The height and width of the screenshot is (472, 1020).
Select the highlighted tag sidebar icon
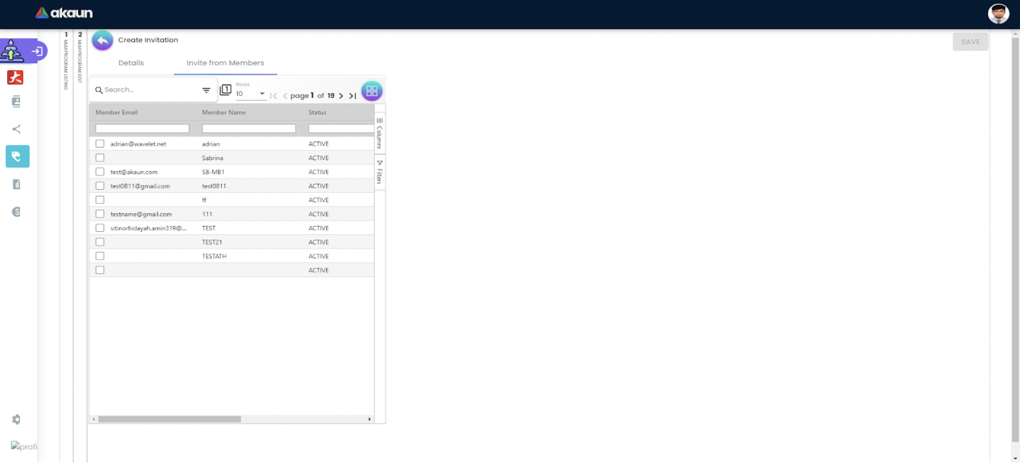(17, 156)
